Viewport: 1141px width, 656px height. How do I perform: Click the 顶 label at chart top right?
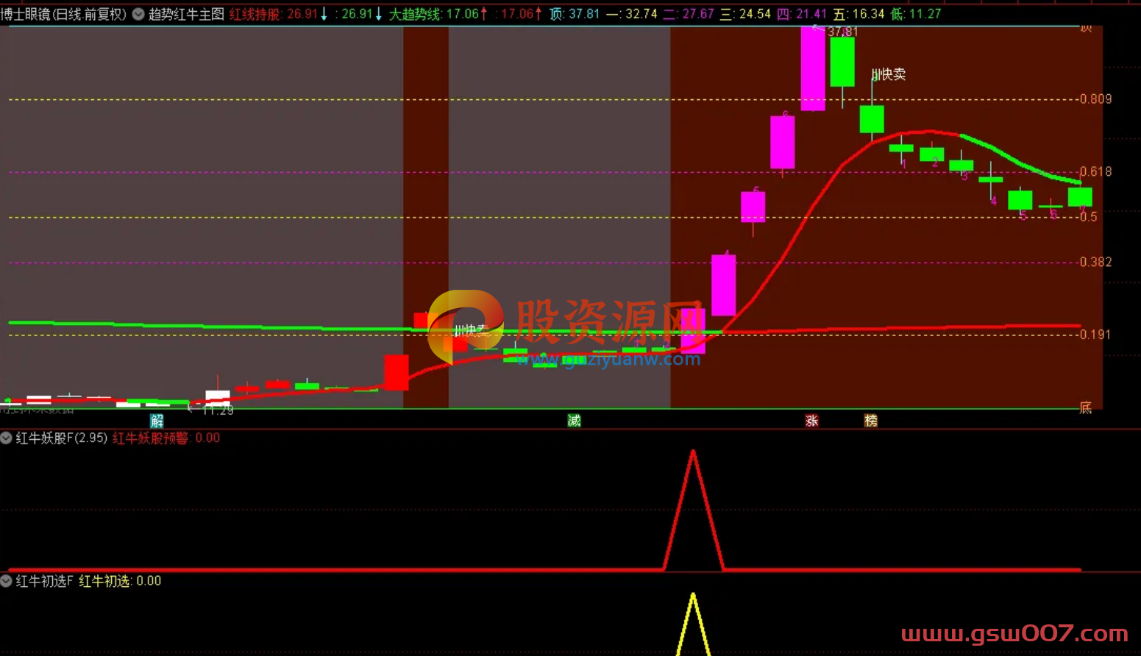1085,29
